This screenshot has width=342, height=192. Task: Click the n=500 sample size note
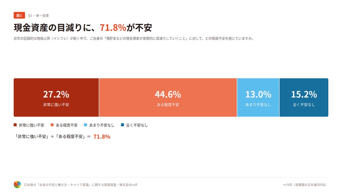click(305, 185)
